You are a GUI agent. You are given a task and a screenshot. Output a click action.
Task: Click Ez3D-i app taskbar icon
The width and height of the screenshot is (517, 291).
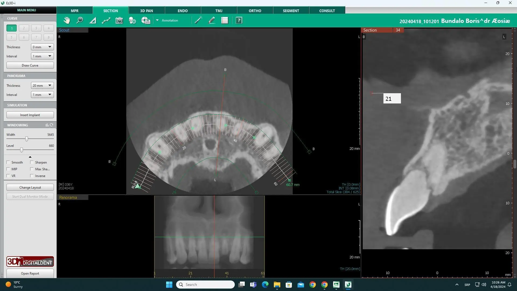[x=348, y=285]
